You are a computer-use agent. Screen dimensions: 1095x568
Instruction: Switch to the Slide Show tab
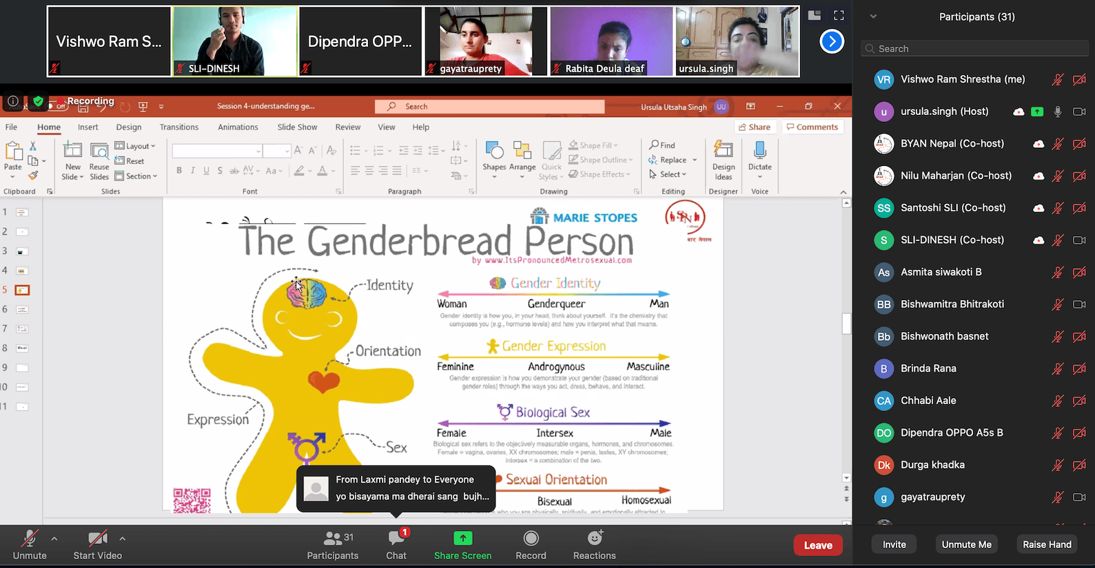point(297,127)
